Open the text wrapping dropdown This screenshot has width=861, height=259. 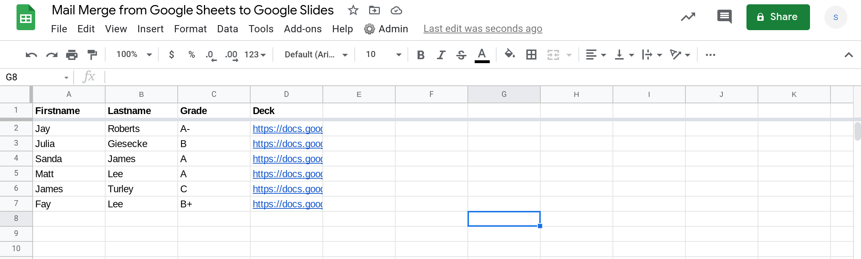click(x=652, y=55)
